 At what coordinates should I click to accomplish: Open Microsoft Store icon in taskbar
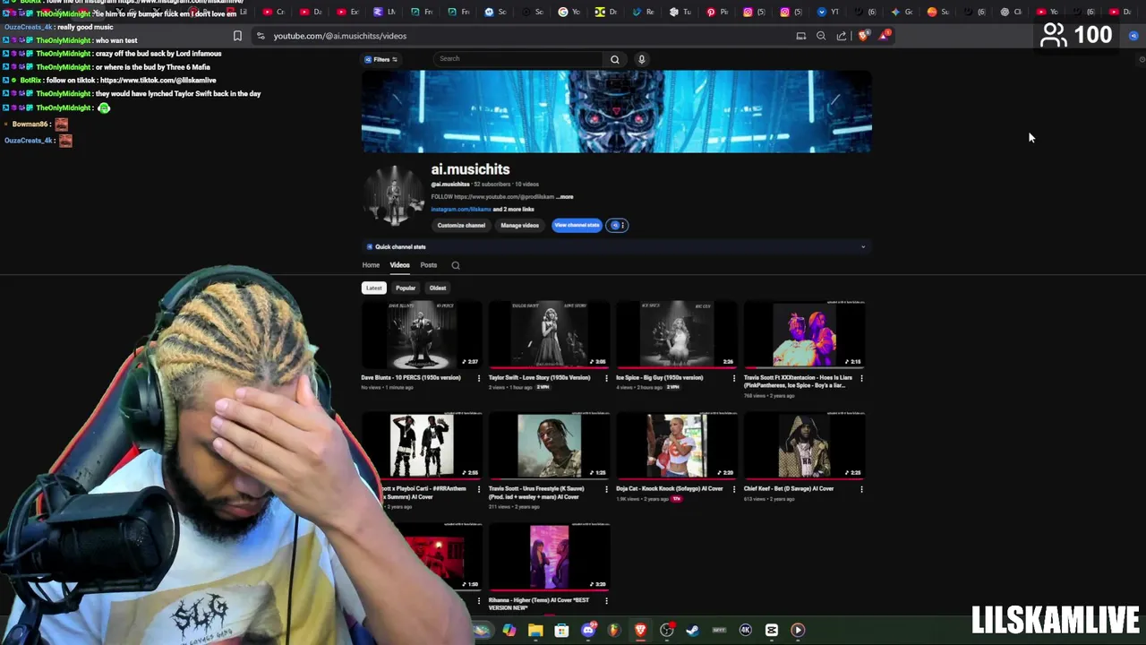[561, 630]
